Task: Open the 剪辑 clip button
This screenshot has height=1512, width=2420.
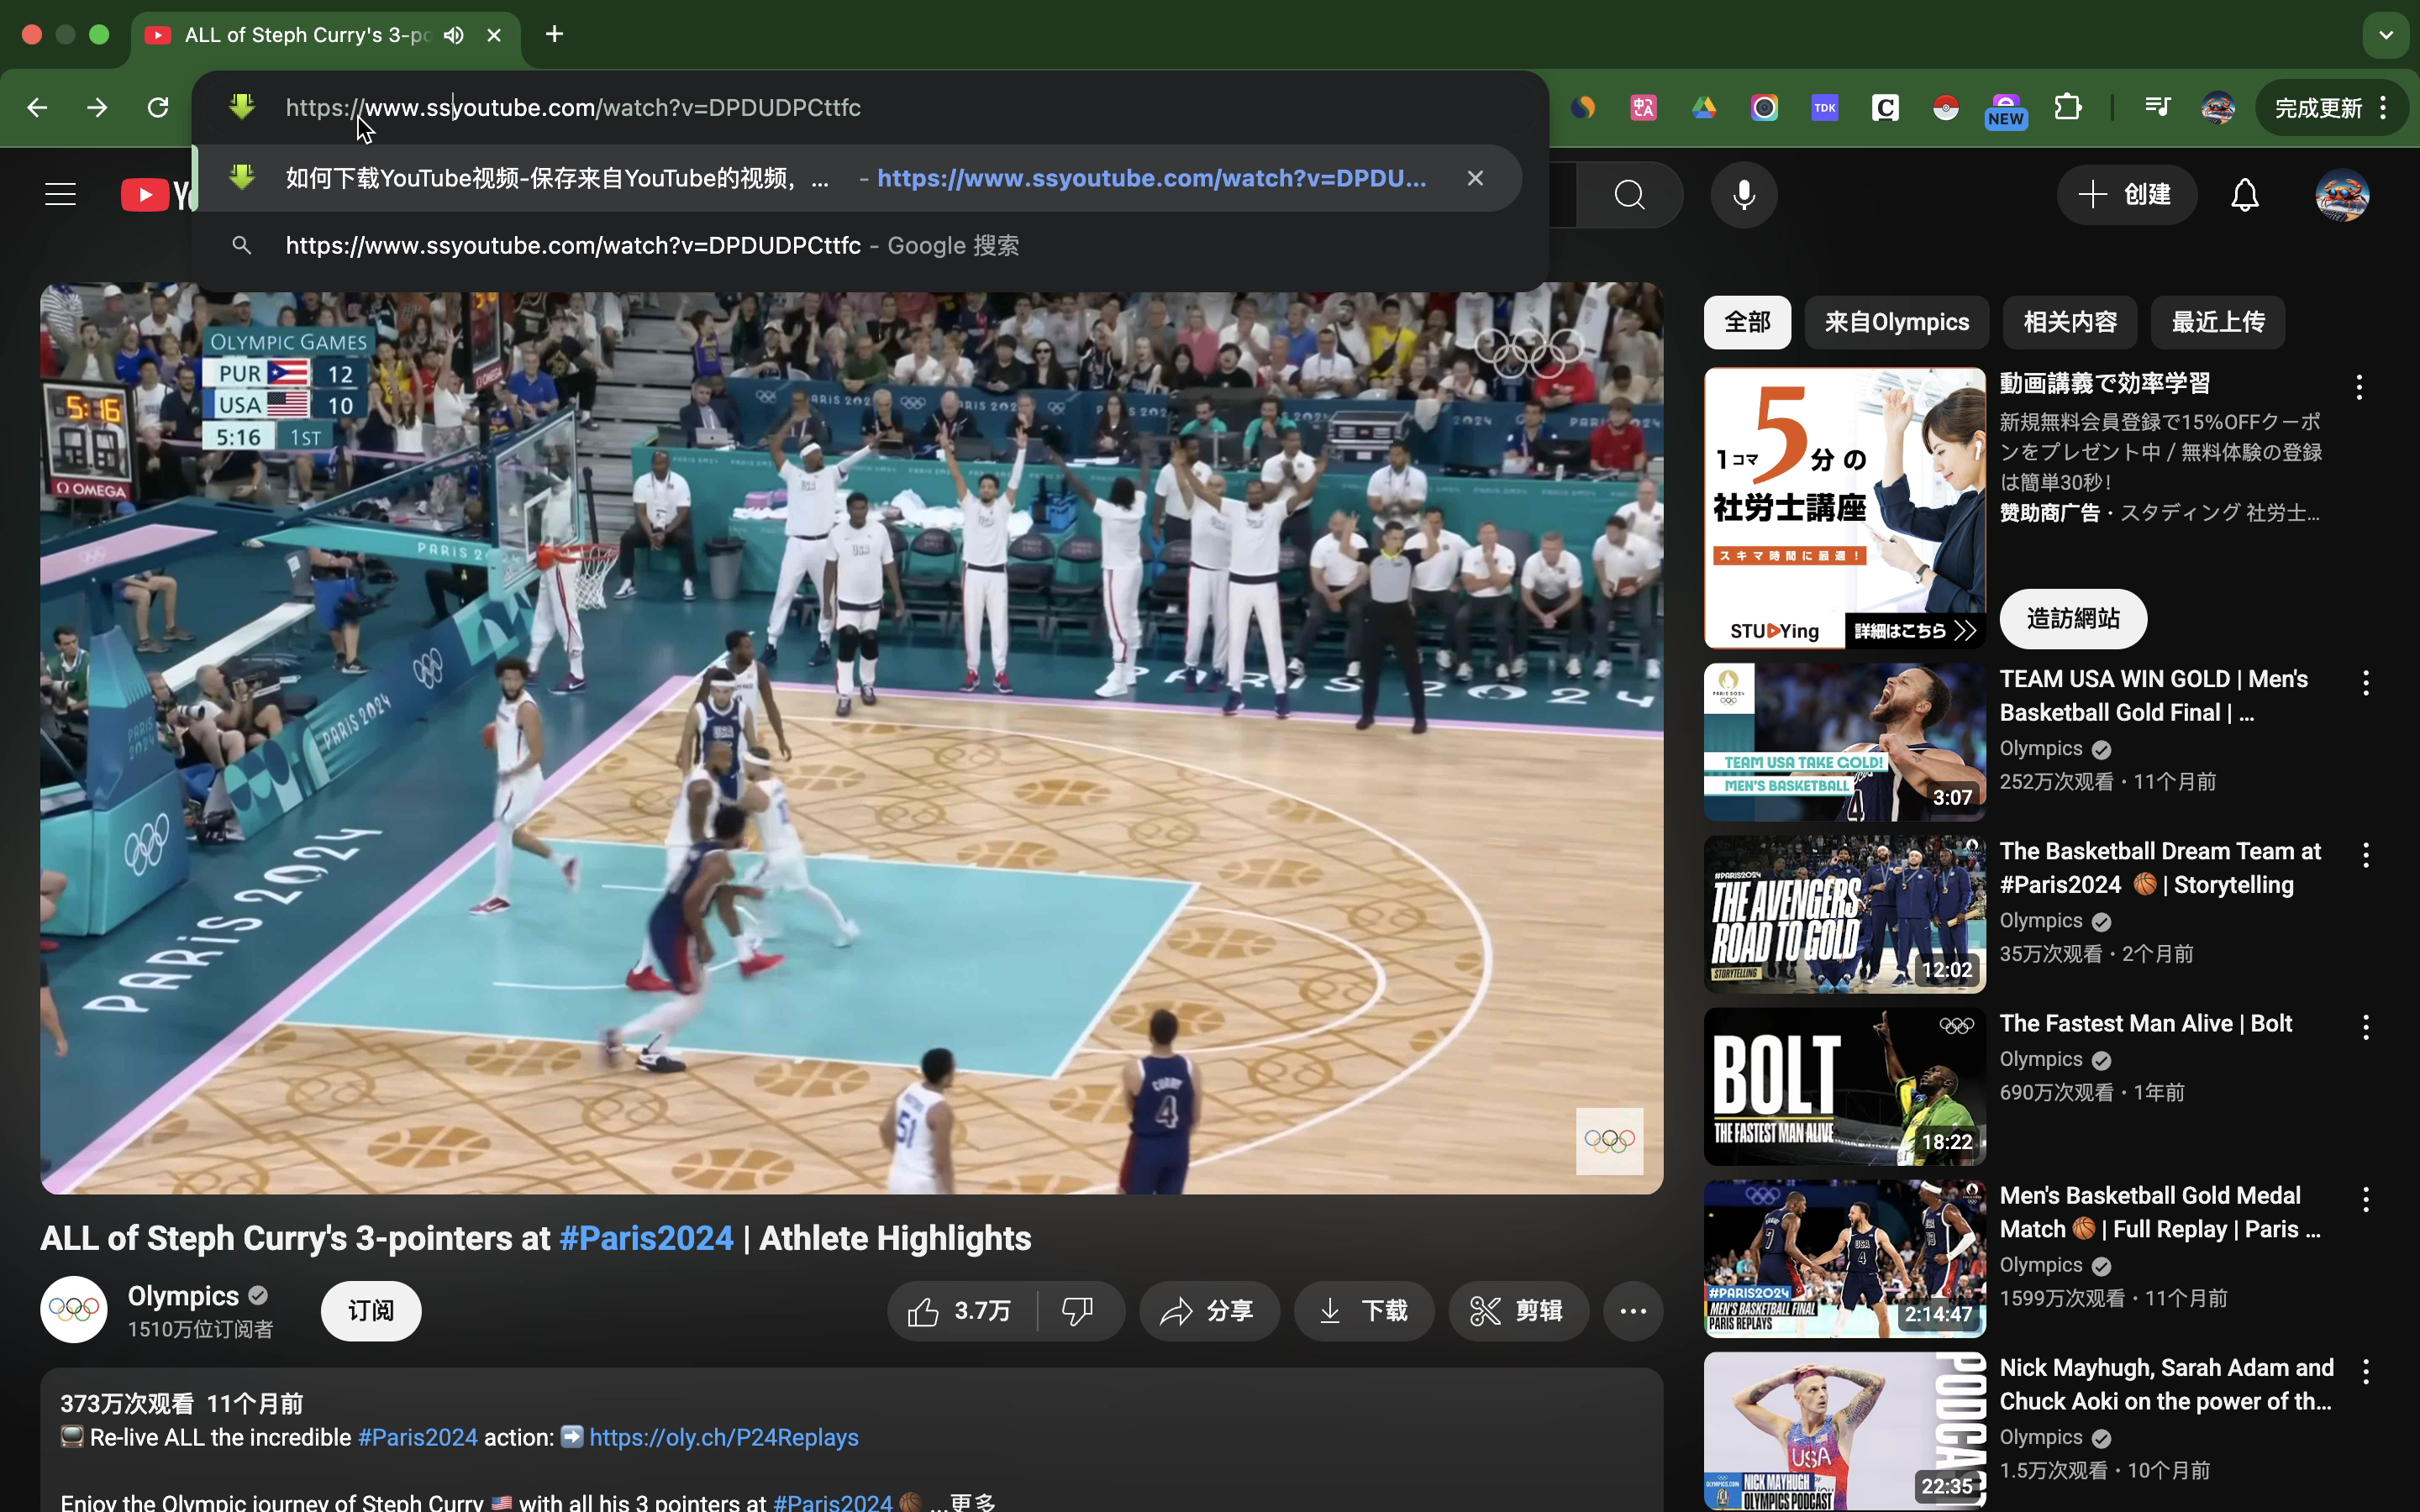Action: pyautogui.click(x=1518, y=1310)
